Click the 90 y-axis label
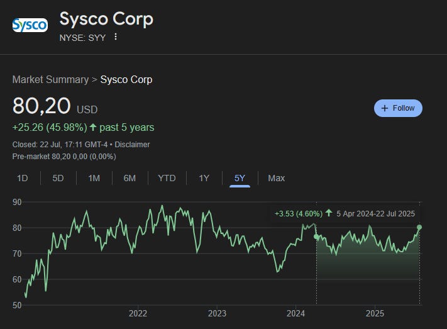Image resolution: width=447 pixels, height=329 pixels. tap(17, 202)
